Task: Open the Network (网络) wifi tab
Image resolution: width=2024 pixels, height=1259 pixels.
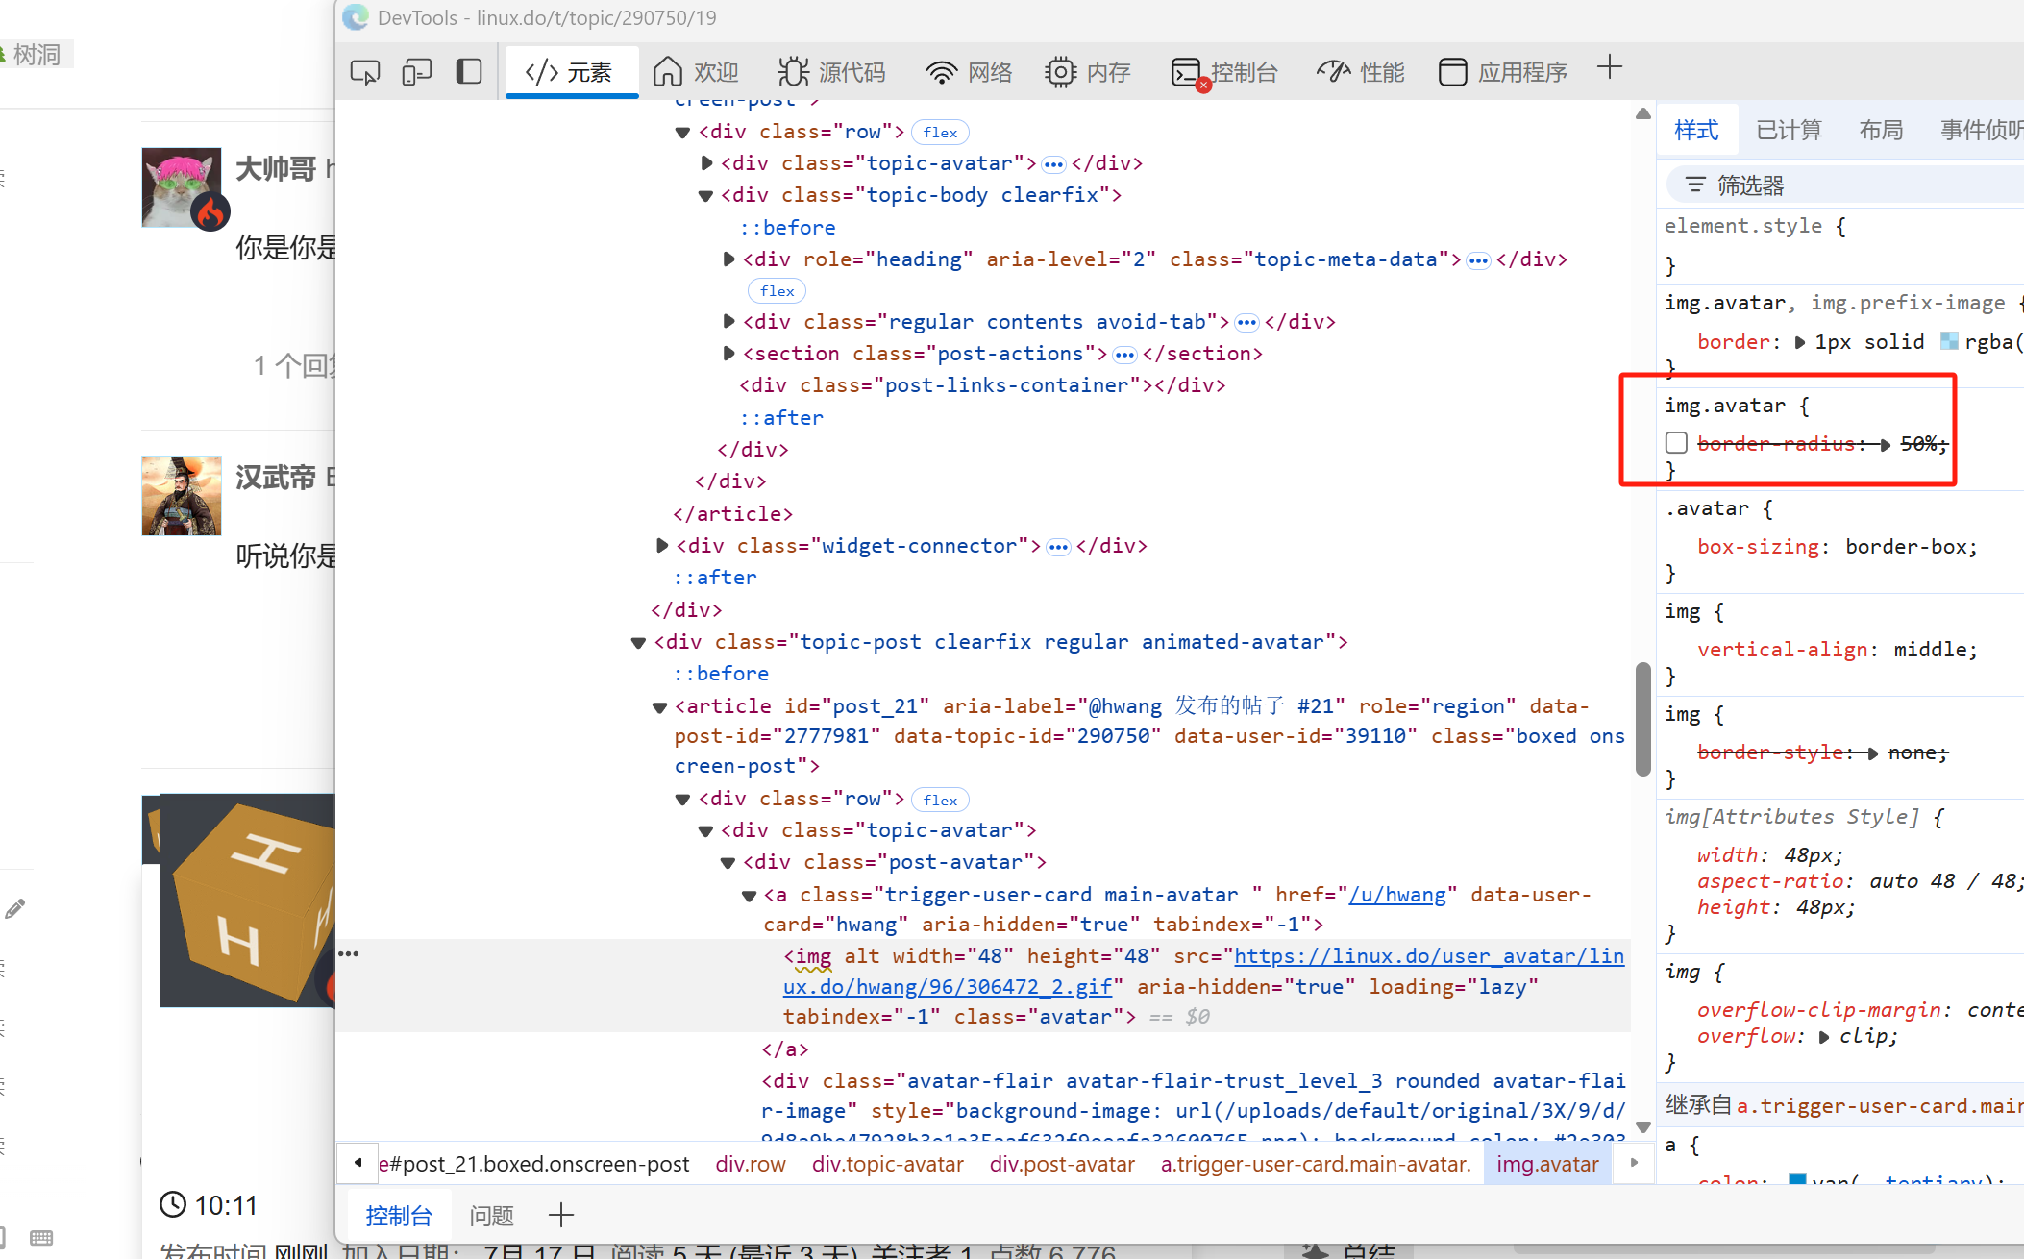Action: coord(969,72)
